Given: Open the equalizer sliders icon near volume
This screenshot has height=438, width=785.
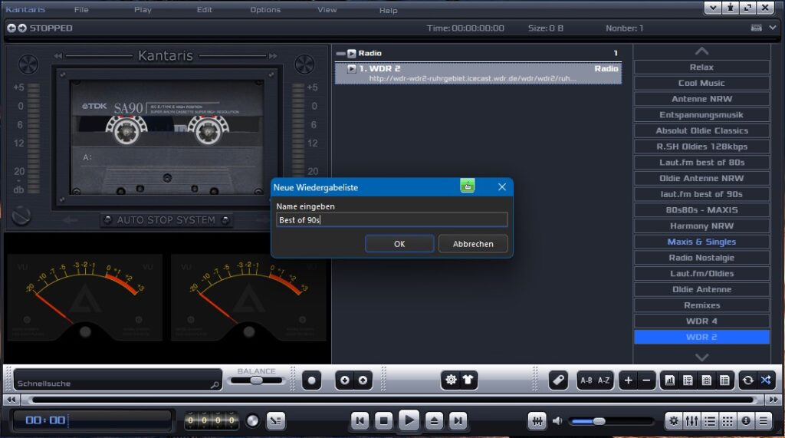Looking at the screenshot, I should coord(537,421).
